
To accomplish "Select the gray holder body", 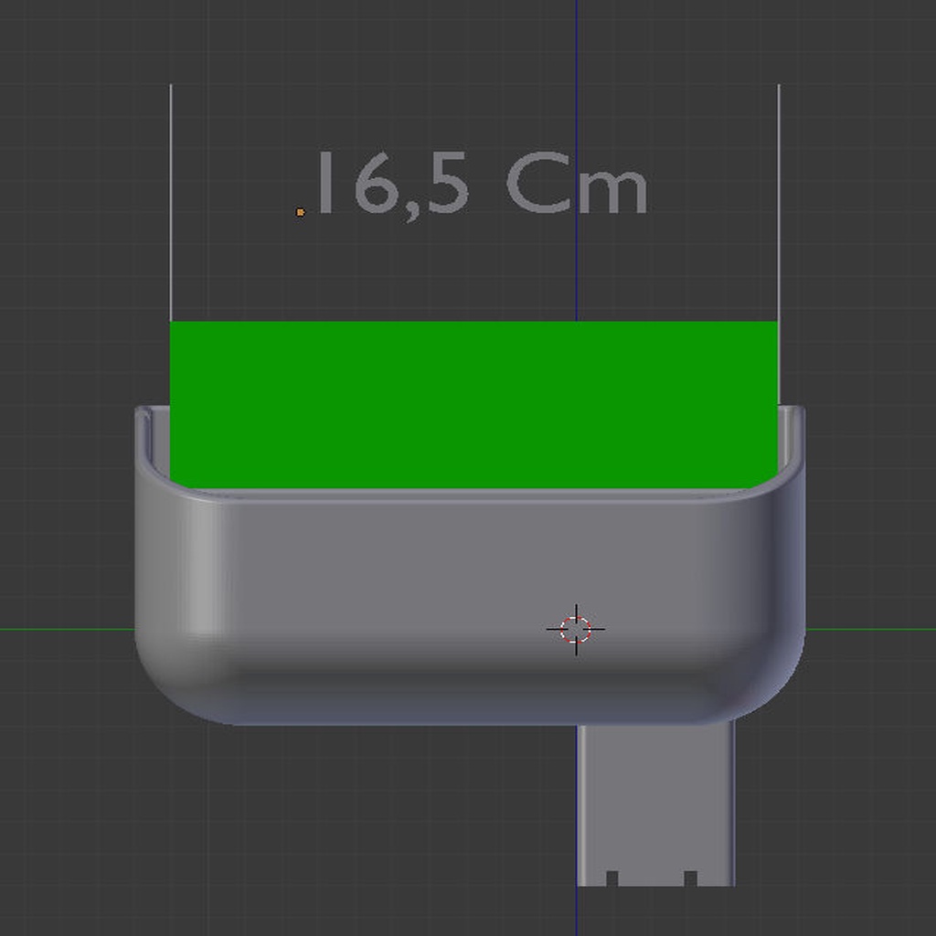I will pyautogui.click(x=384, y=594).
